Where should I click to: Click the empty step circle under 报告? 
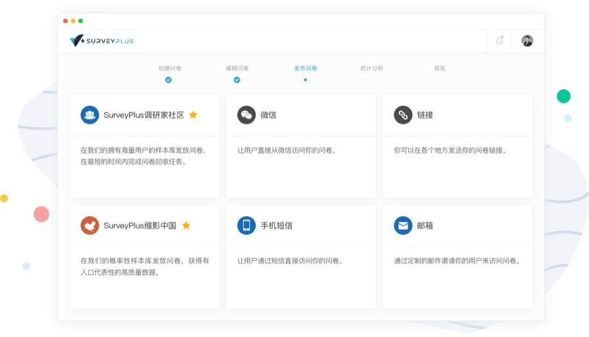(440, 80)
